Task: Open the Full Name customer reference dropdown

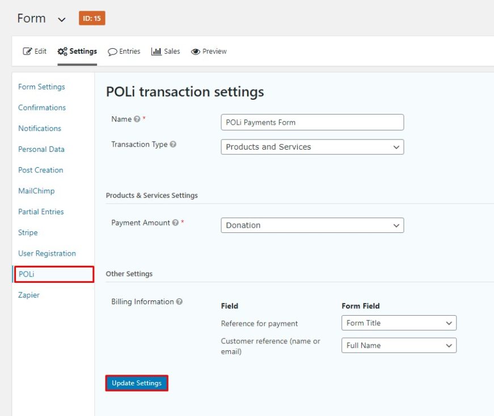Action: click(399, 345)
